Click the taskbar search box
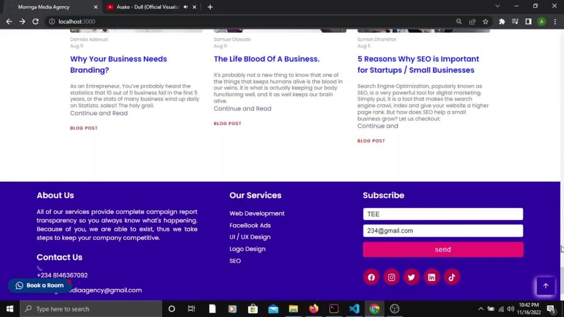564x317 pixels. point(91,309)
